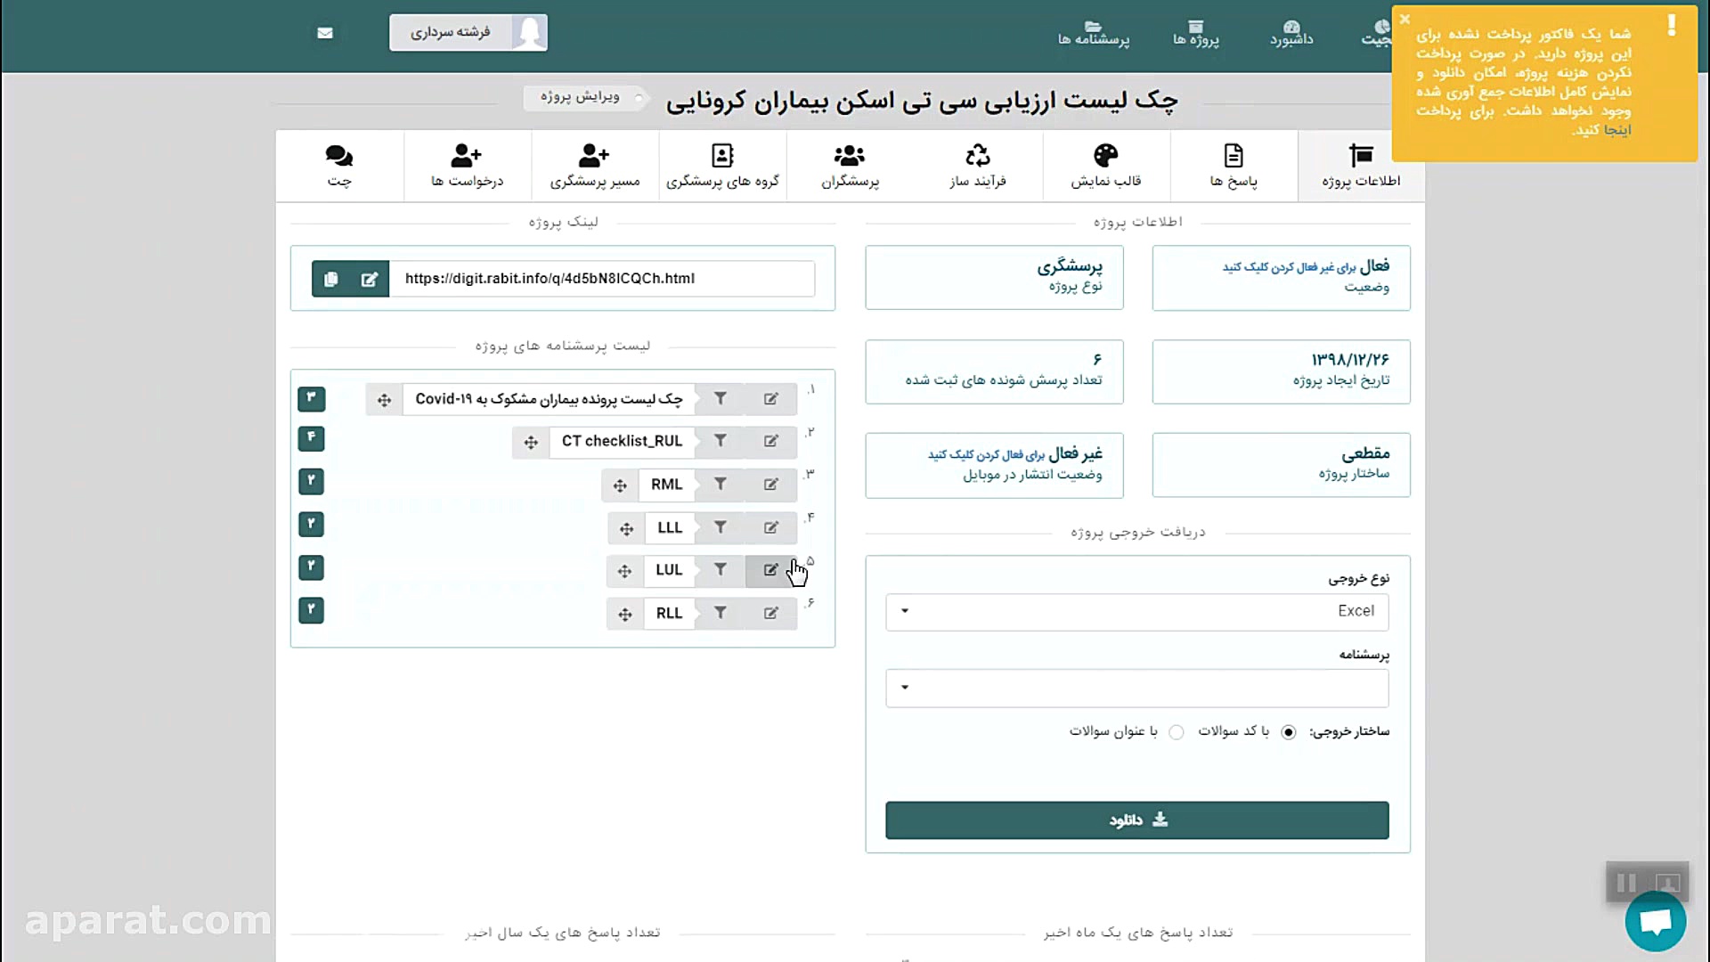Viewport: 1710px width, 962px height.
Task: Open filter icon for Covid-19 checklist row
Action: point(721,399)
